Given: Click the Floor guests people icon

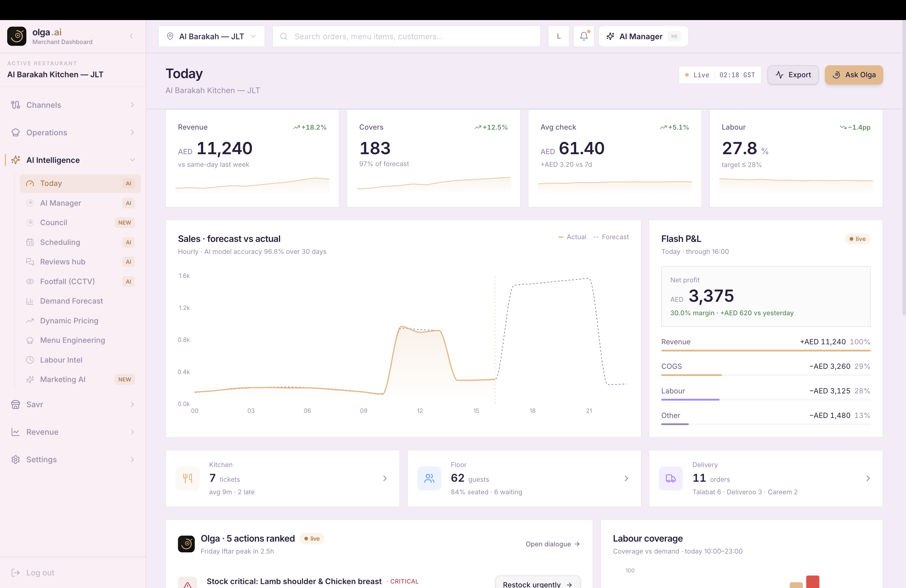Looking at the screenshot, I should coord(429,478).
